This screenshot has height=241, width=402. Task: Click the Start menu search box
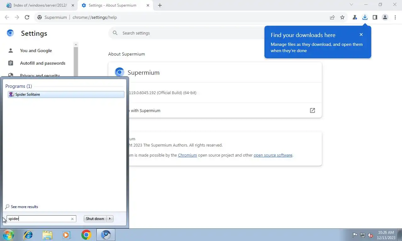[x=39, y=219]
